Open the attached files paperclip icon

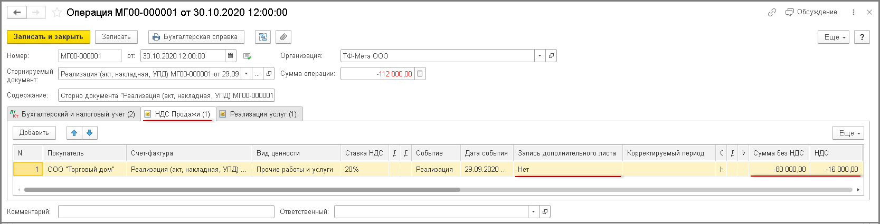coord(283,37)
